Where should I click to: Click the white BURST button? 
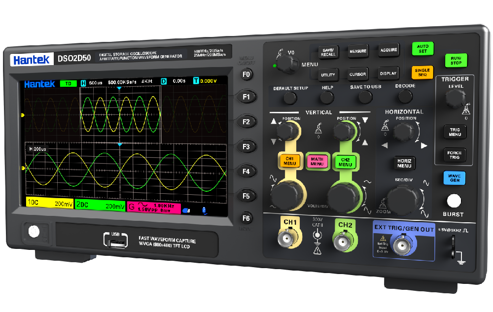454,201
